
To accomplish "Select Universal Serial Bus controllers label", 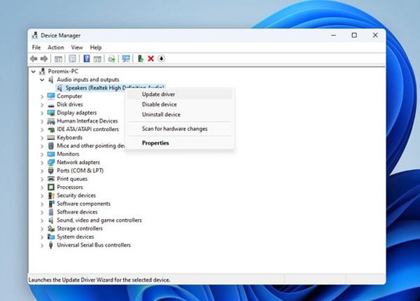I will [x=94, y=245].
